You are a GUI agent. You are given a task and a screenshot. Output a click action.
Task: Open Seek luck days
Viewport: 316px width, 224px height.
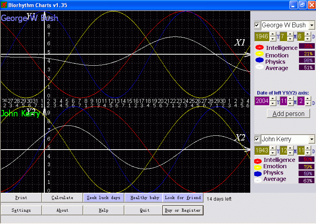tap(103, 197)
